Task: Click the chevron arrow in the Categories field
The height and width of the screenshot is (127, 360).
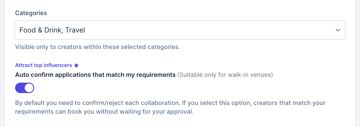Action: [x=338, y=30]
